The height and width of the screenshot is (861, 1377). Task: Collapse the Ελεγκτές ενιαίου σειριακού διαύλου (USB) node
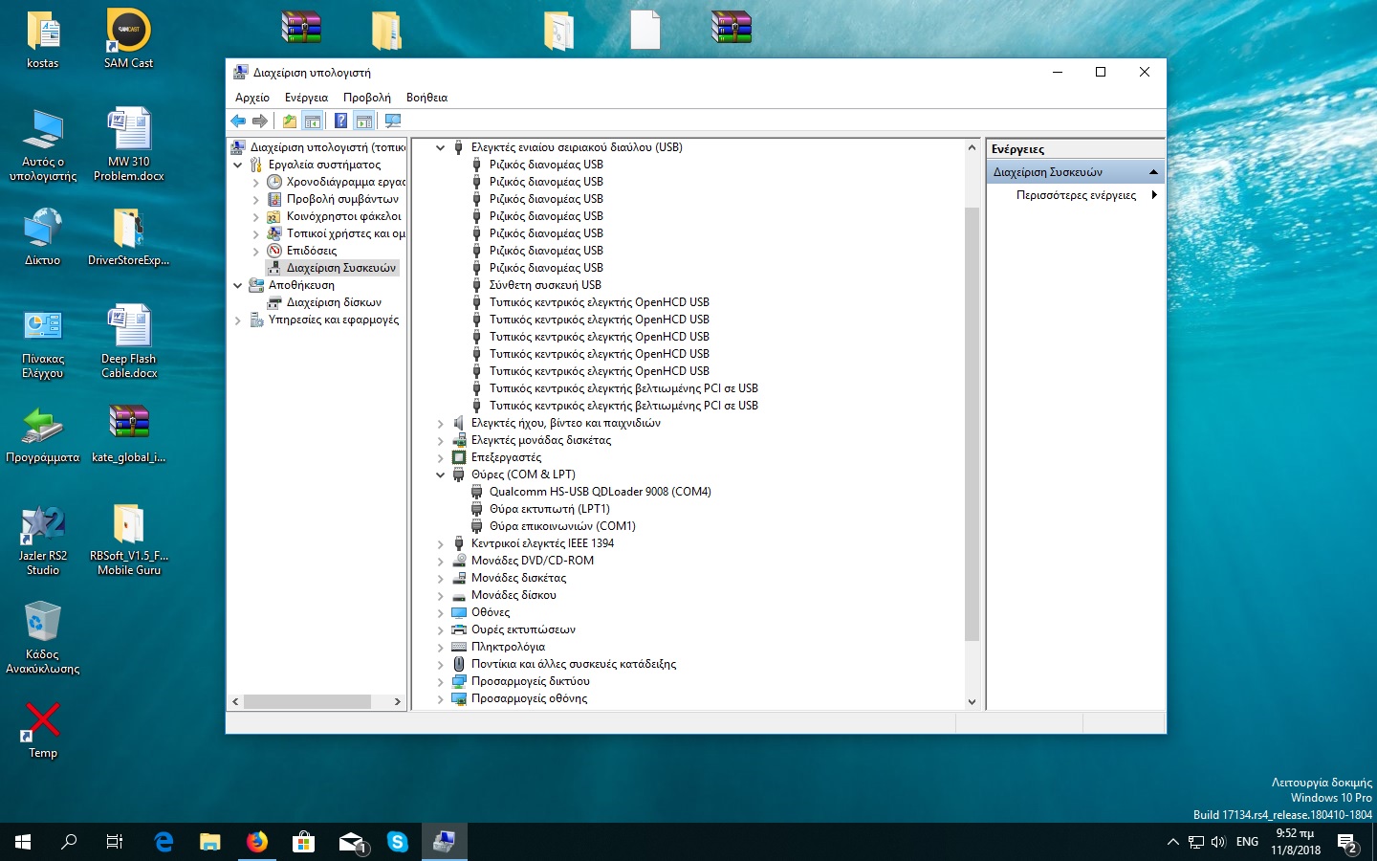pos(441,148)
